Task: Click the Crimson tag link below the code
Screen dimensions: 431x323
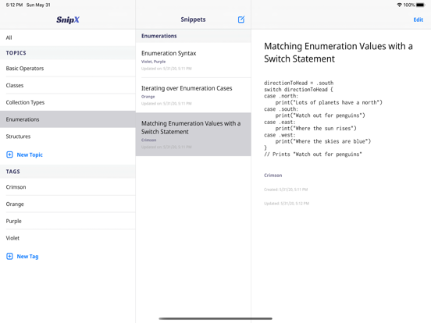Action: tap(273, 176)
